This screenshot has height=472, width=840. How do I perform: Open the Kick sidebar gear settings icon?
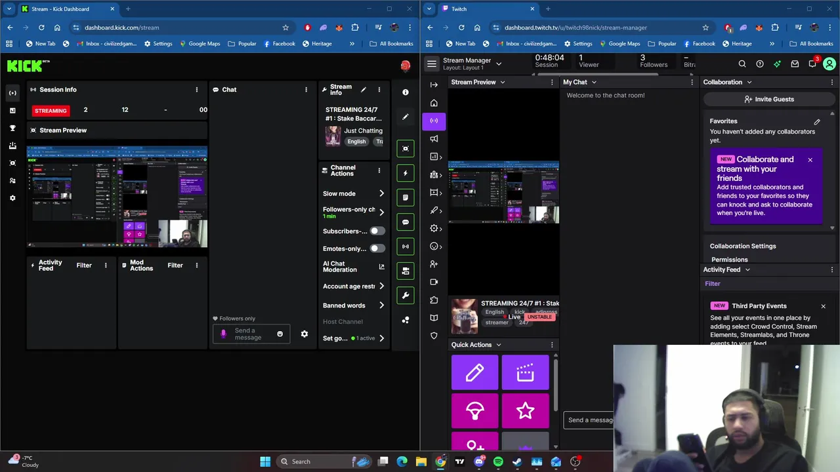[12, 198]
